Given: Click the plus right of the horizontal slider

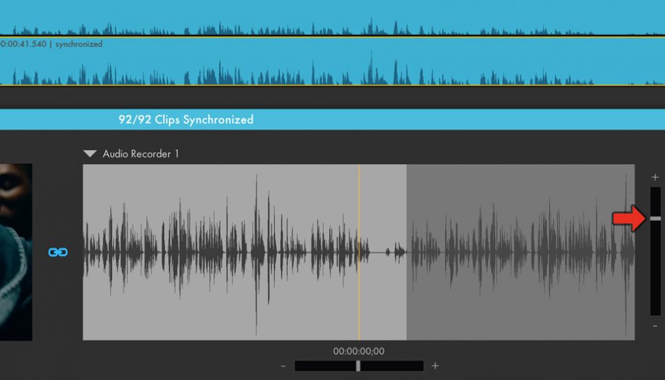Looking at the screenshot, I should click(435, 366).
